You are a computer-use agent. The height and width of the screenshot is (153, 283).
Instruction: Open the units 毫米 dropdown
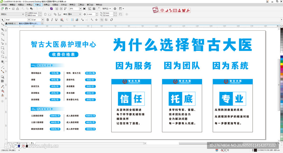80,14
